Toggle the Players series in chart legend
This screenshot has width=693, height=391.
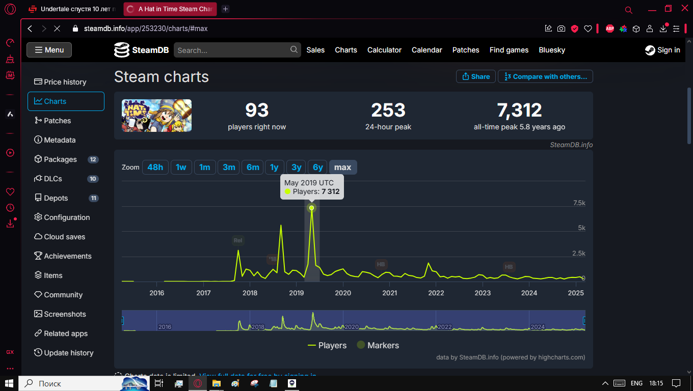(x=327, y=345)
